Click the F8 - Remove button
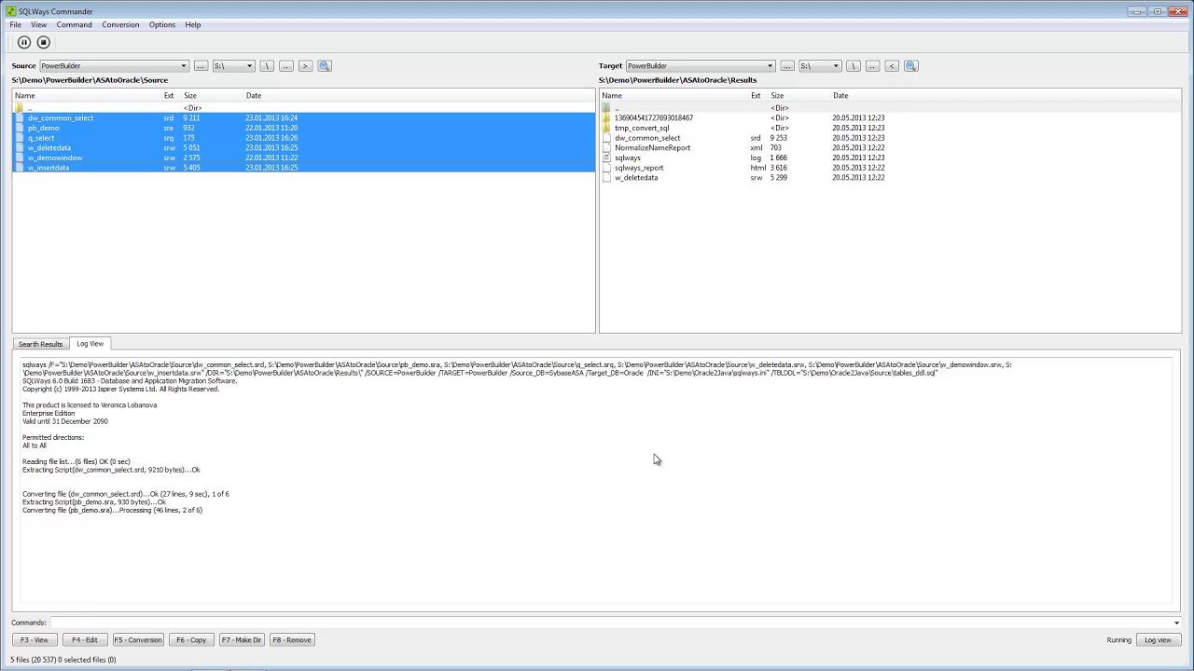This screenshot has height=671, width=1194. point(292,640)
